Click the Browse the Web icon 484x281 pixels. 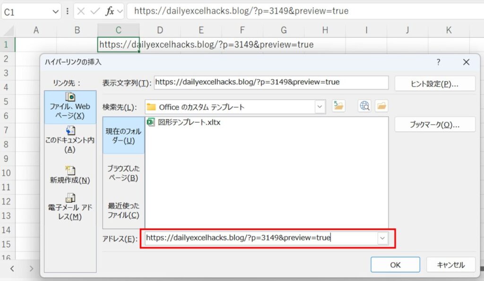click(x=364, y=106)
